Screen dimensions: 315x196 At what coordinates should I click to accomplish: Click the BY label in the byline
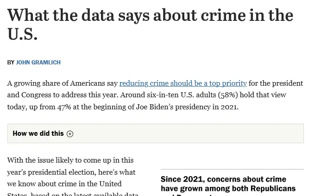coord(11,62)
